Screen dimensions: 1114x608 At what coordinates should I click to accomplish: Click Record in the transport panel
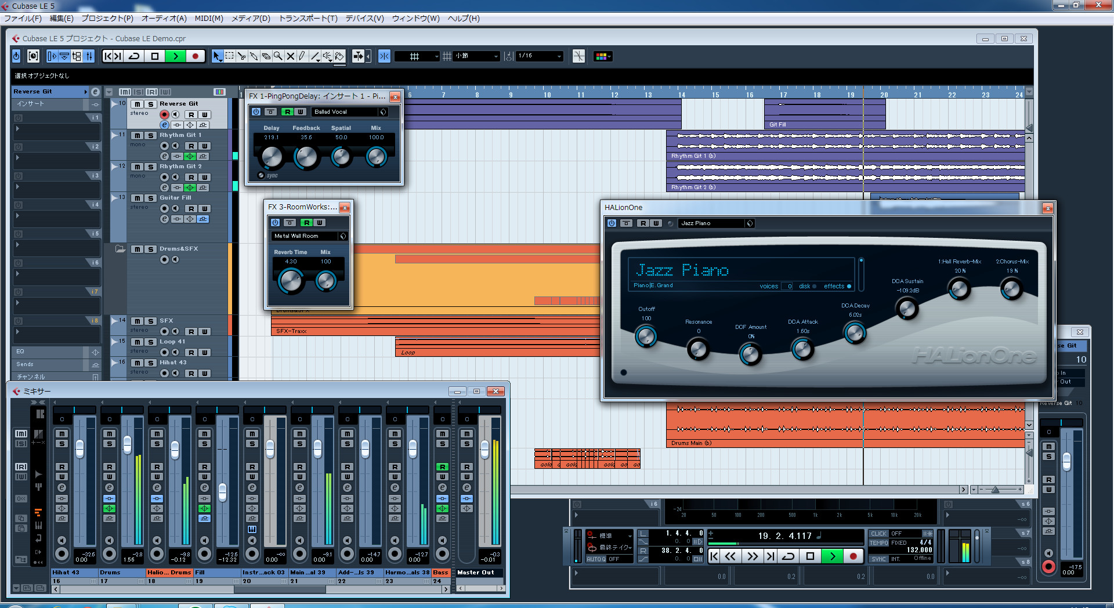tap(853, 556)
